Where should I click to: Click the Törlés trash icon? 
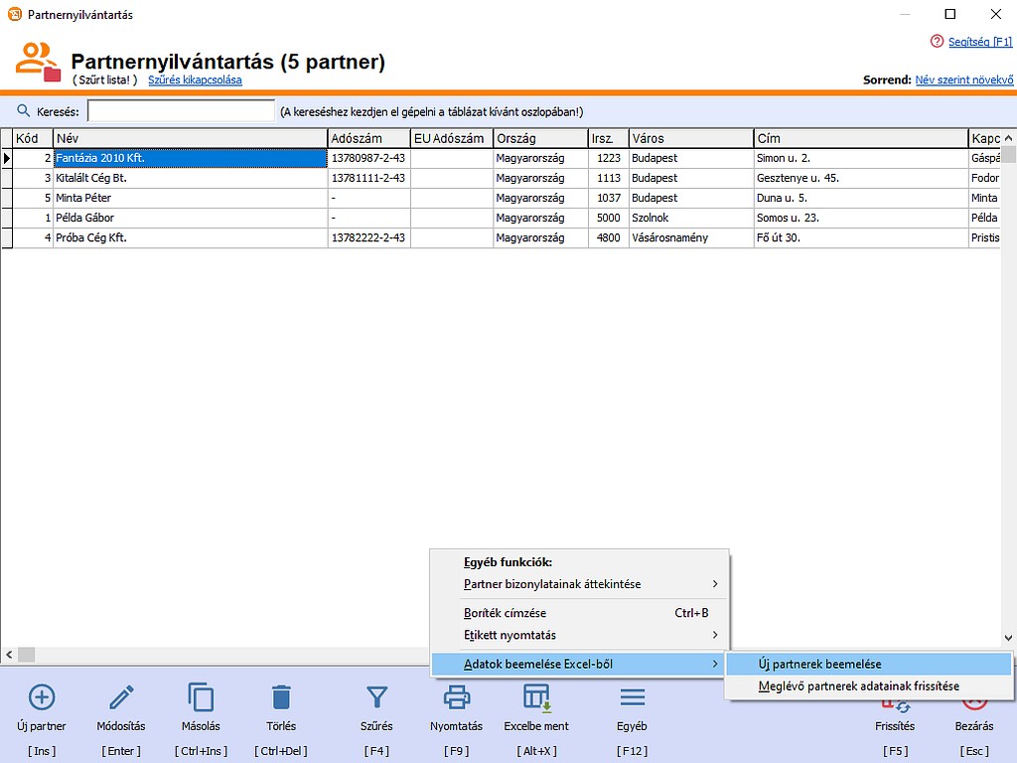pos(281,697)
